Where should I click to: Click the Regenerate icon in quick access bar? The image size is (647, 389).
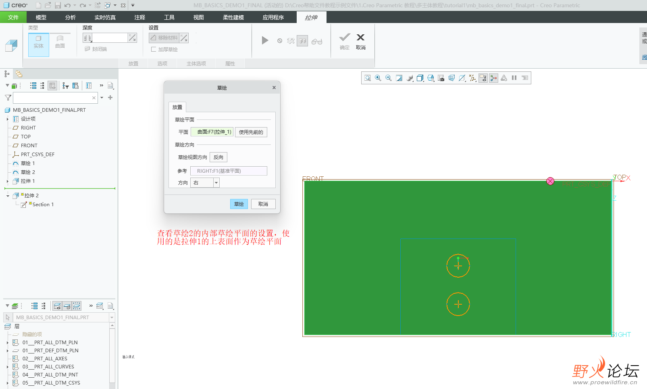(98, 5)
